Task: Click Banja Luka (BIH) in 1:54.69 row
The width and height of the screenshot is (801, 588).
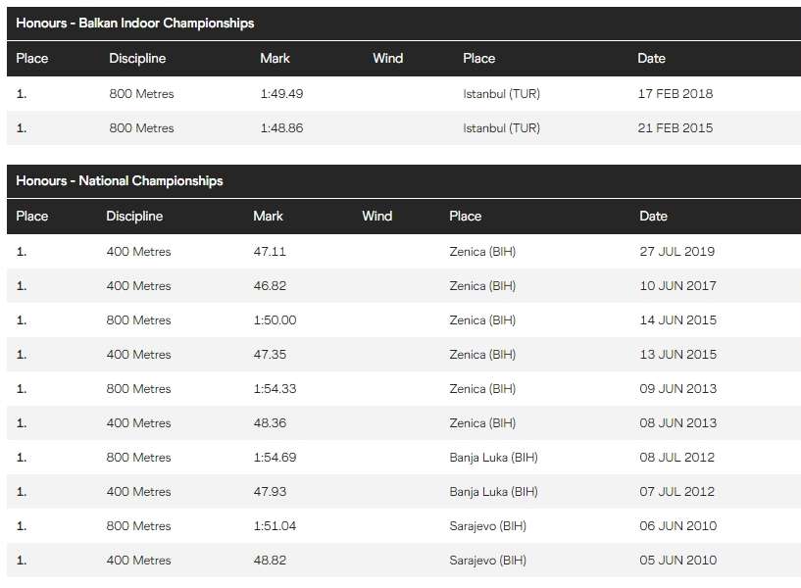Action: pyautogui.click(x=493, y=458)
